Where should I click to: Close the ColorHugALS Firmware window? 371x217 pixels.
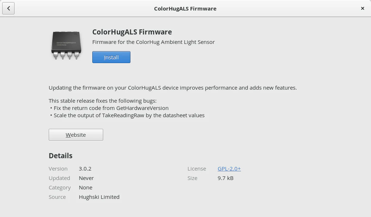pos(362,8)
